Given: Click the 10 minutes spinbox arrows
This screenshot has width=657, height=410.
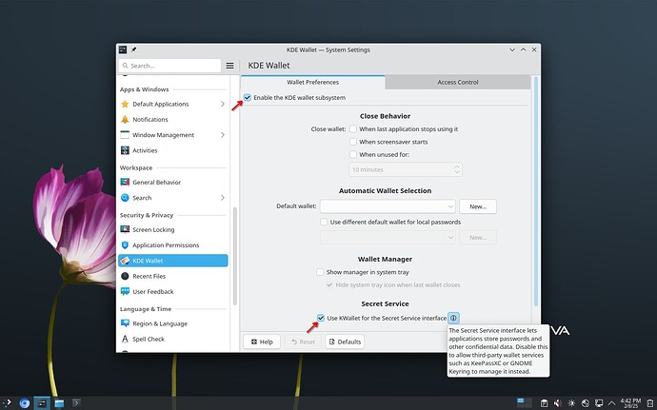Looking at the screenshot, I should pyautogui.click(x=457, y=169).
